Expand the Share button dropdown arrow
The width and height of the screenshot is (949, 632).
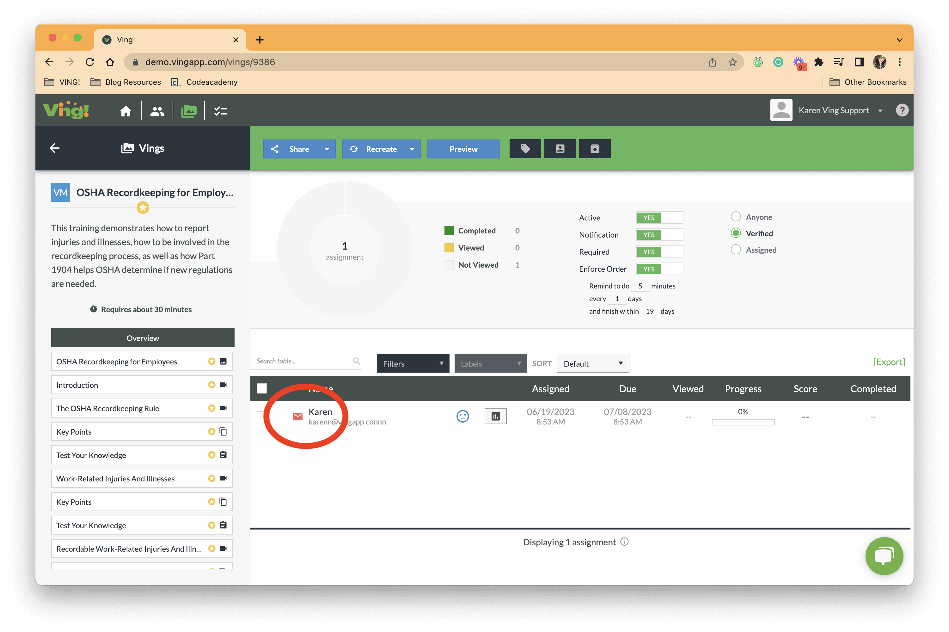coord(327,149)
